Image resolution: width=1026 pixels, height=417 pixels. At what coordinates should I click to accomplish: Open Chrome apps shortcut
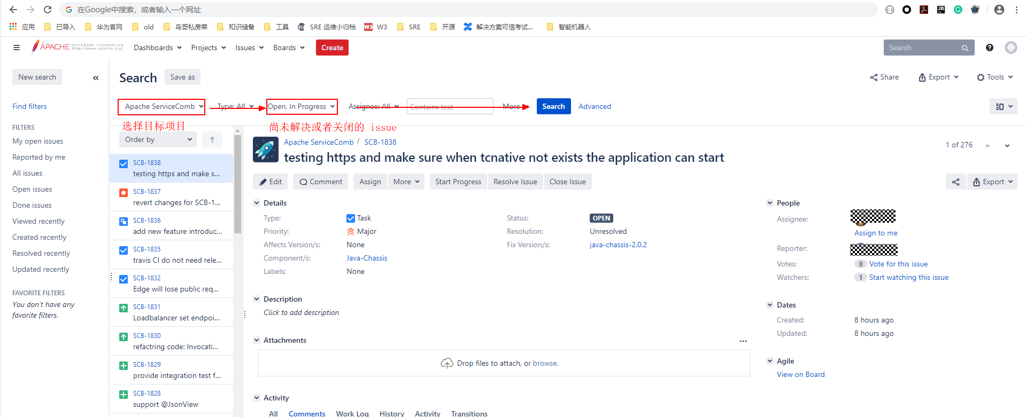pos(22,27)
